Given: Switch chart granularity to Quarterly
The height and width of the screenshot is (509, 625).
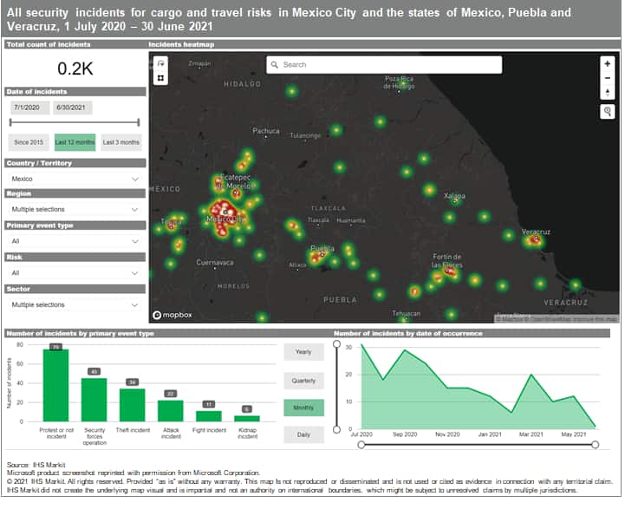Looking at the screenshot, I should tap(303, 380).
